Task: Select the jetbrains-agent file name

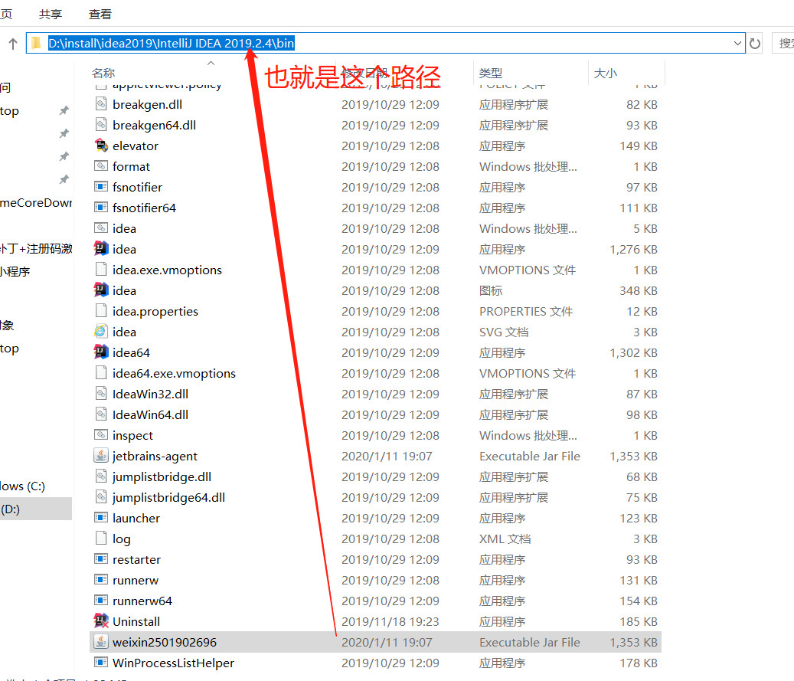Action: [x=155, y=456]
